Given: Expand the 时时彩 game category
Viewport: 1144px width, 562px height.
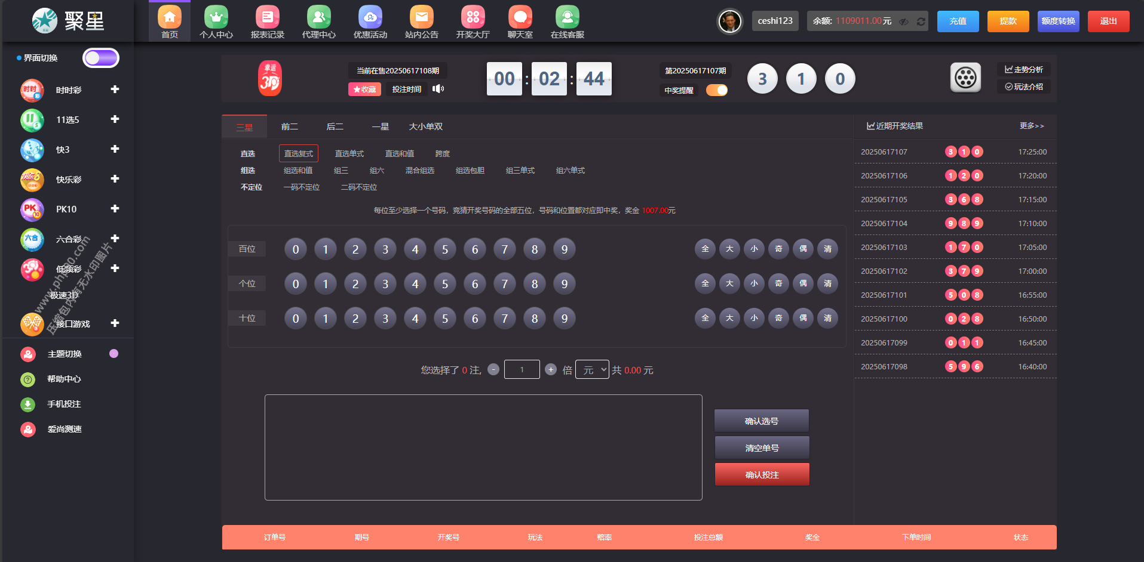Looking at the screenshot, I should click(115, 89).
